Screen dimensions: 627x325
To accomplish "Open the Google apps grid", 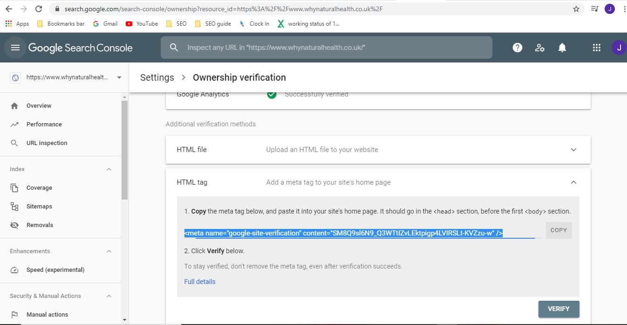I will coord(597,47).
